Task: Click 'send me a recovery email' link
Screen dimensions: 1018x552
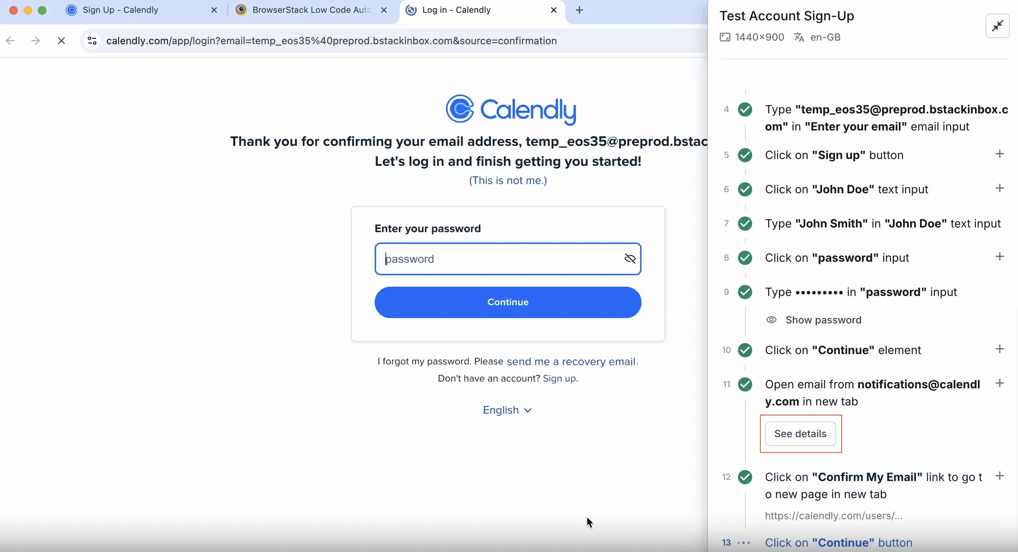Action: point(571,361)
